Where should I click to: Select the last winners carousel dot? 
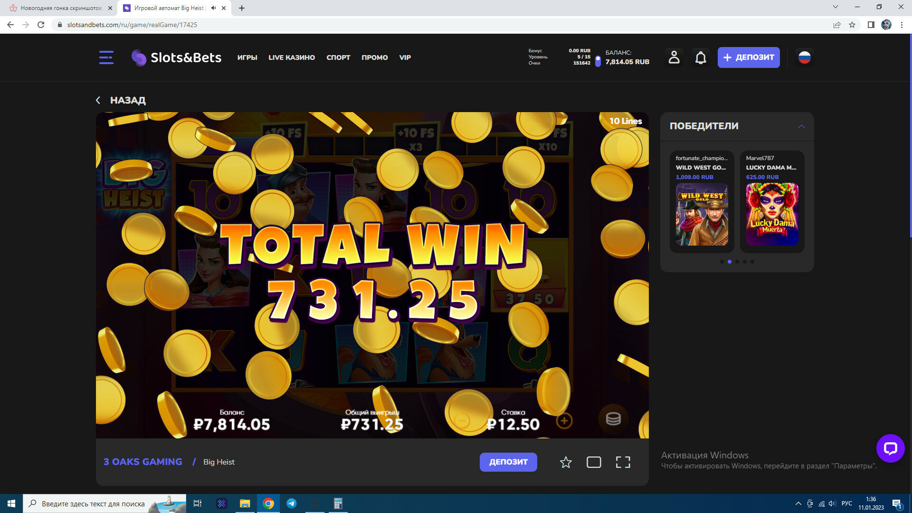point(752,262)
